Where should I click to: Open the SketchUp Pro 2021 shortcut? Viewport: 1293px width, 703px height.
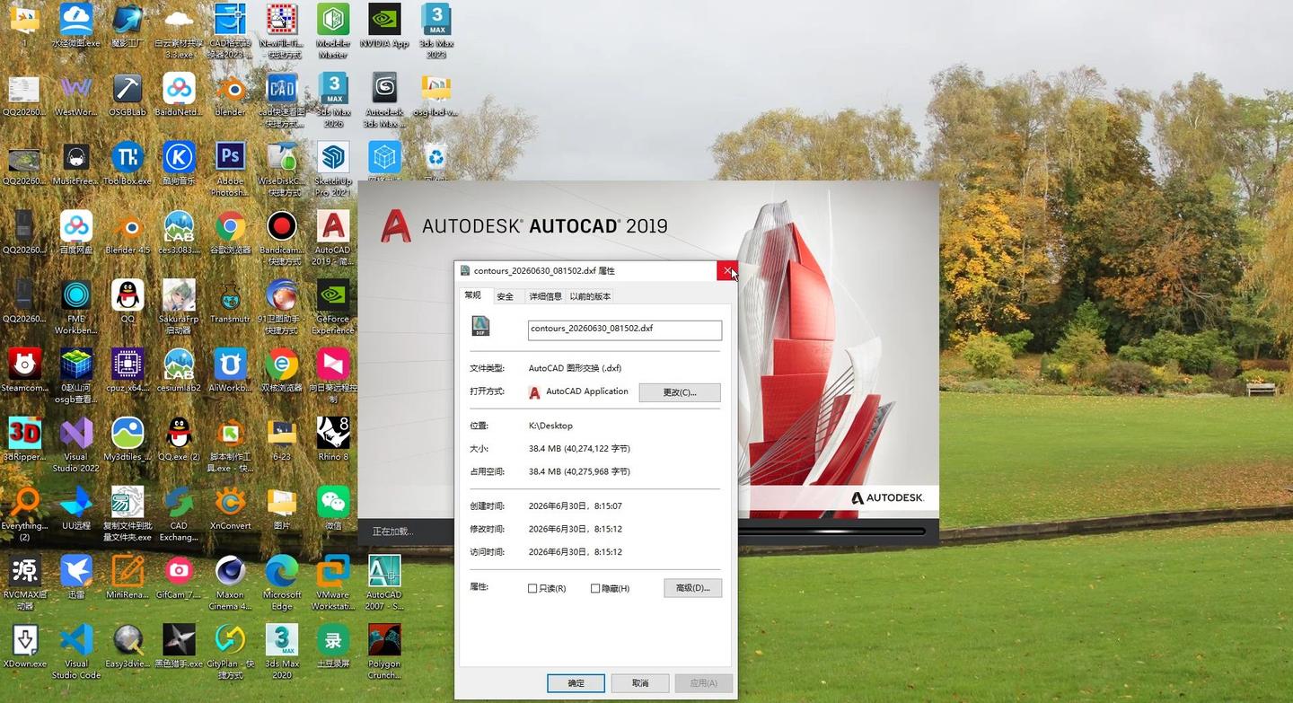333,168
